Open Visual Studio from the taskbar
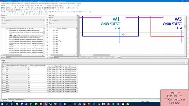 coord(60,104)
